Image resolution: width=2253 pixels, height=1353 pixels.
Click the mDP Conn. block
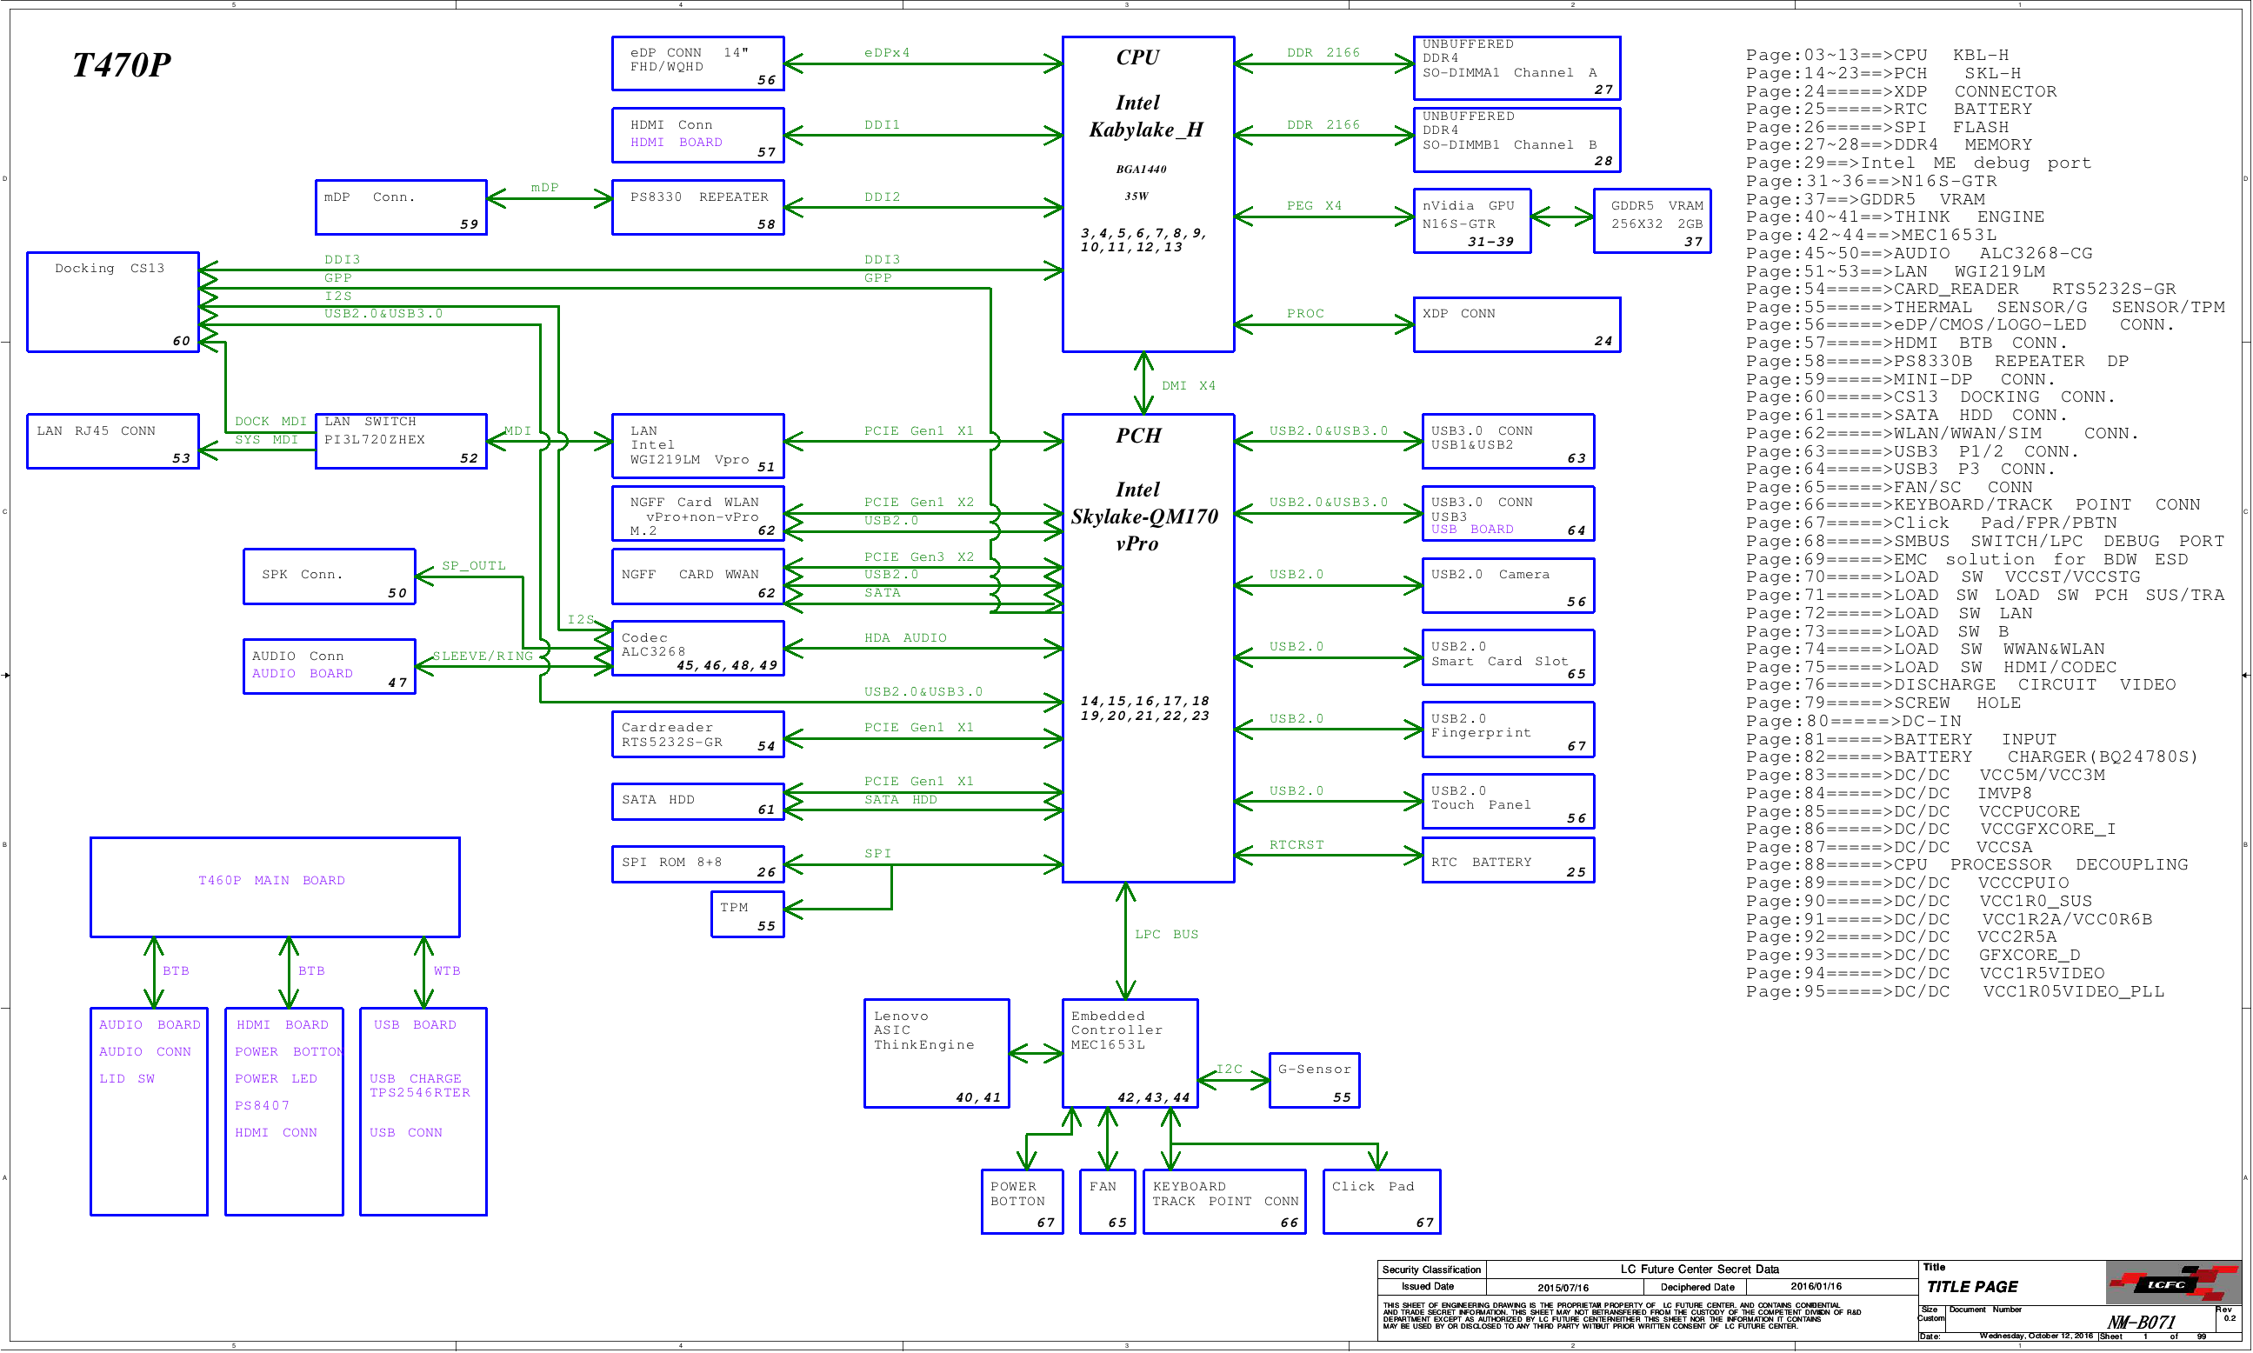click(400, 207)
